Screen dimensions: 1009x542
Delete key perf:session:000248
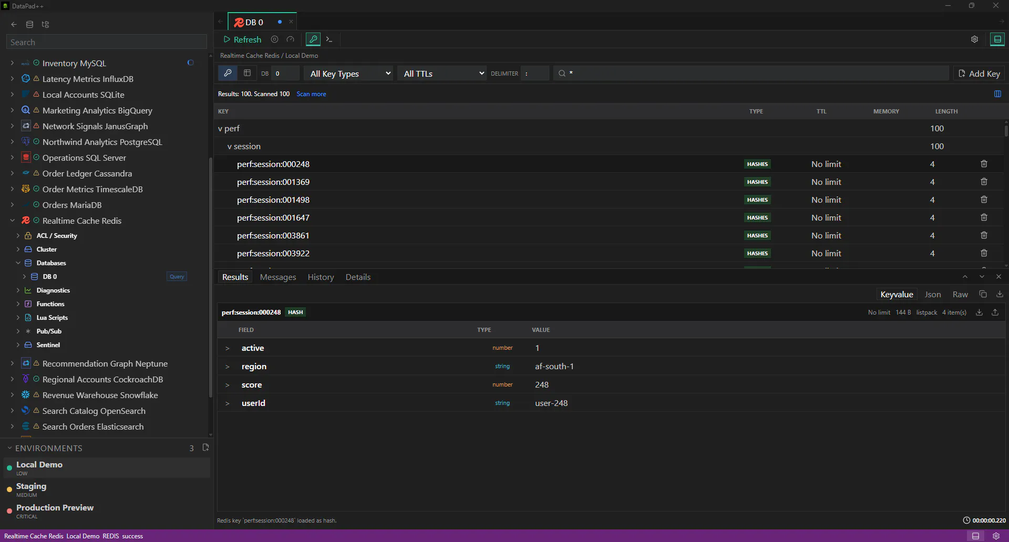point(984,164)
